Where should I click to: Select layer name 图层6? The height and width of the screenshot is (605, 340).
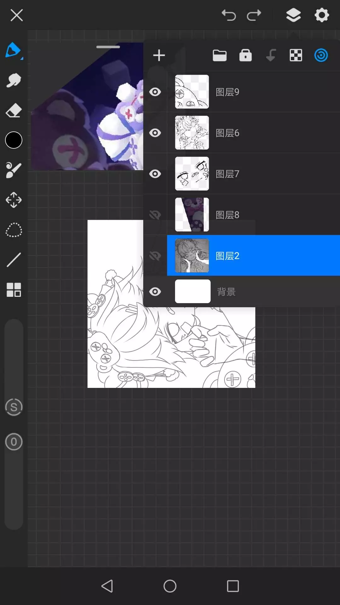(x=227, y=133)
